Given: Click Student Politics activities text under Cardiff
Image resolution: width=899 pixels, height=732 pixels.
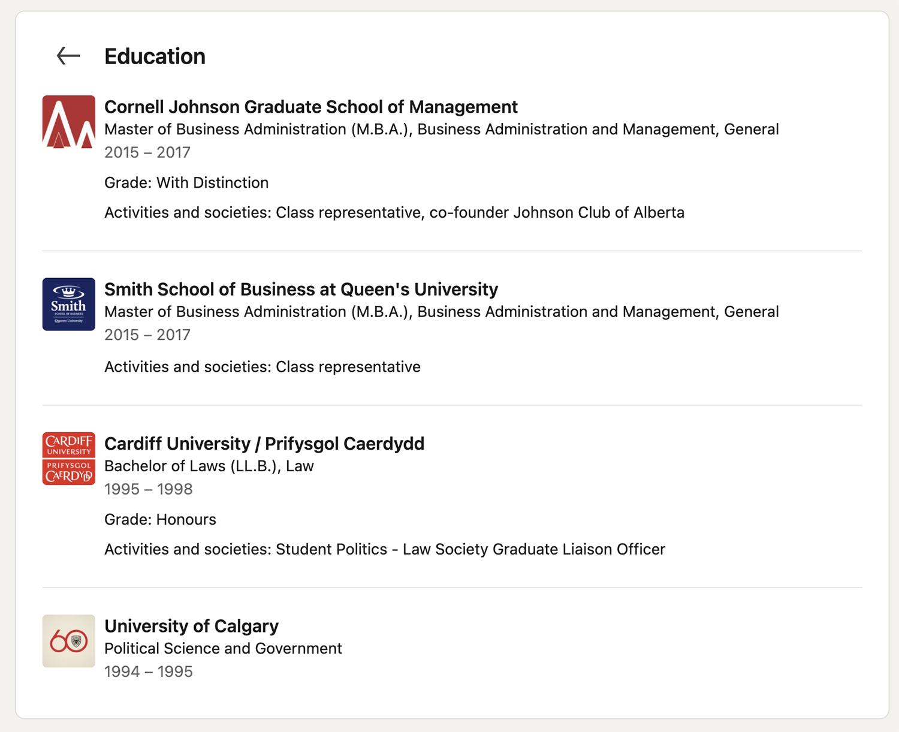Looking at the screenshot, I should click(x=385, y=549).
